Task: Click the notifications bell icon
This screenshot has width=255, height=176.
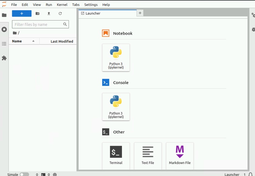Action: [251, 174]
